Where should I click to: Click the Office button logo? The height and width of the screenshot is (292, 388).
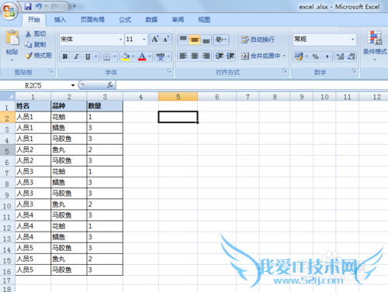(x=9, y=11)
